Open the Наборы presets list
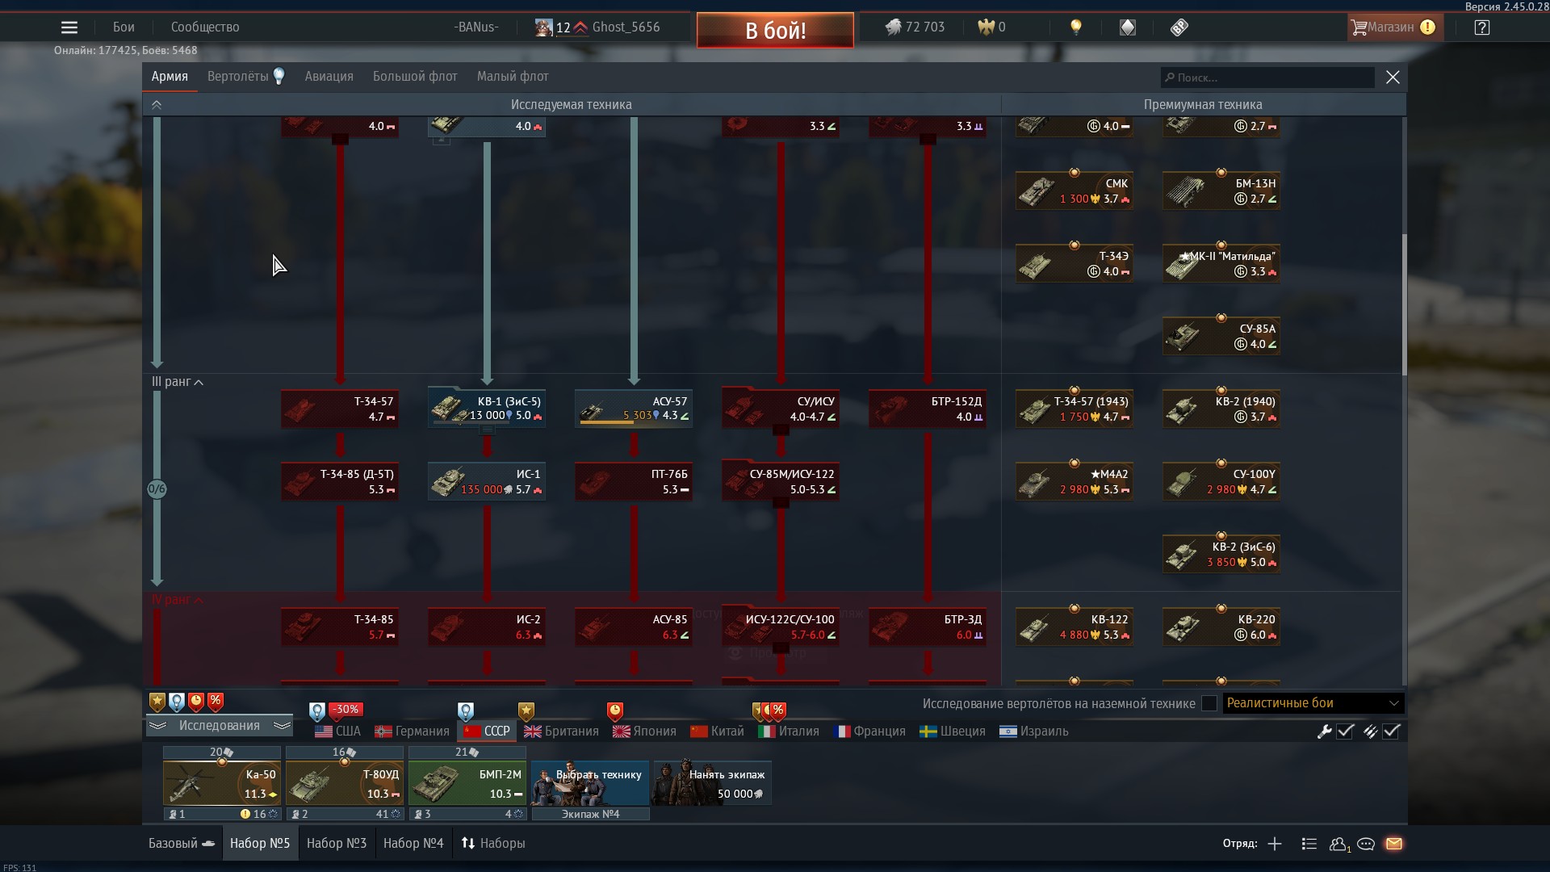Image resolution: width=1550 pixels, height=872 pixels. click(493, 844)
